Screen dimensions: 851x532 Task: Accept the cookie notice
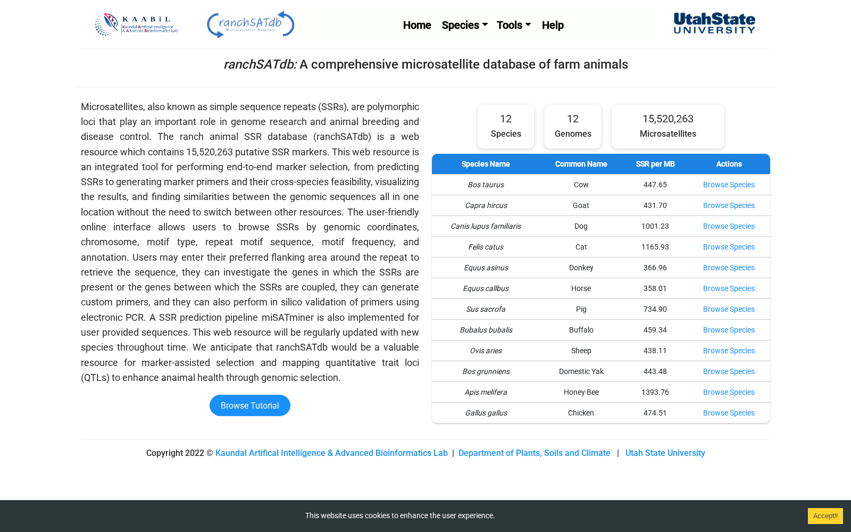coord(825,516)
